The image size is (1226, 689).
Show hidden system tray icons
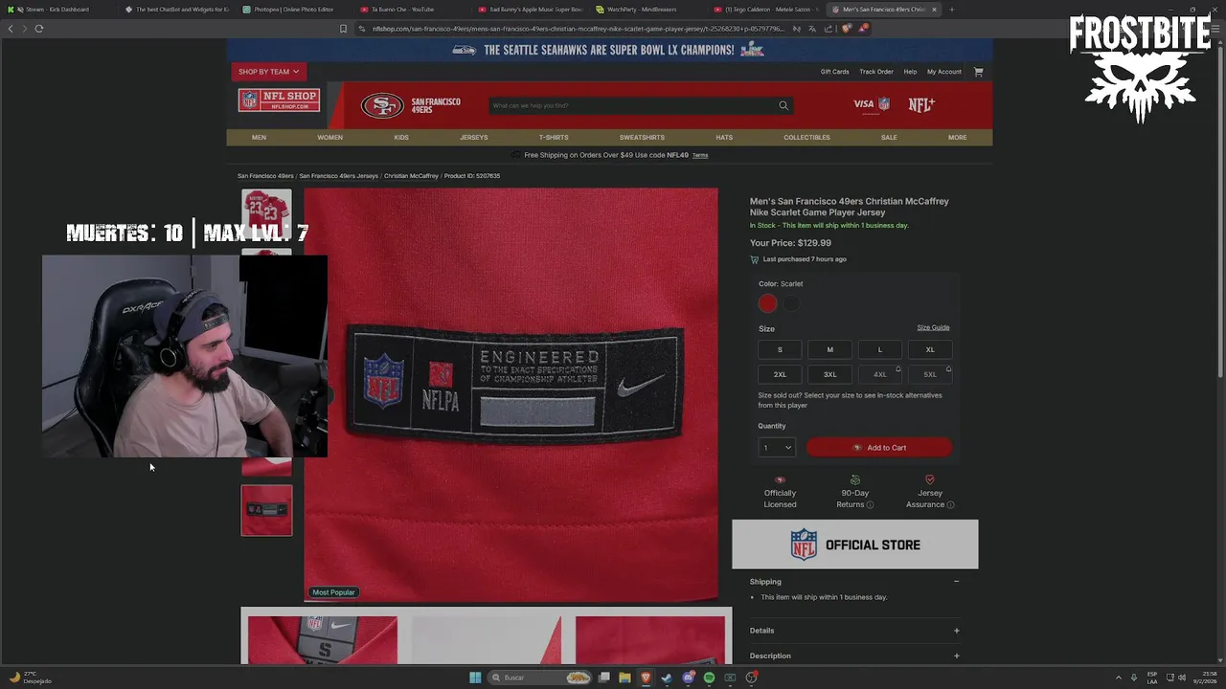[x=1118, y=678]
